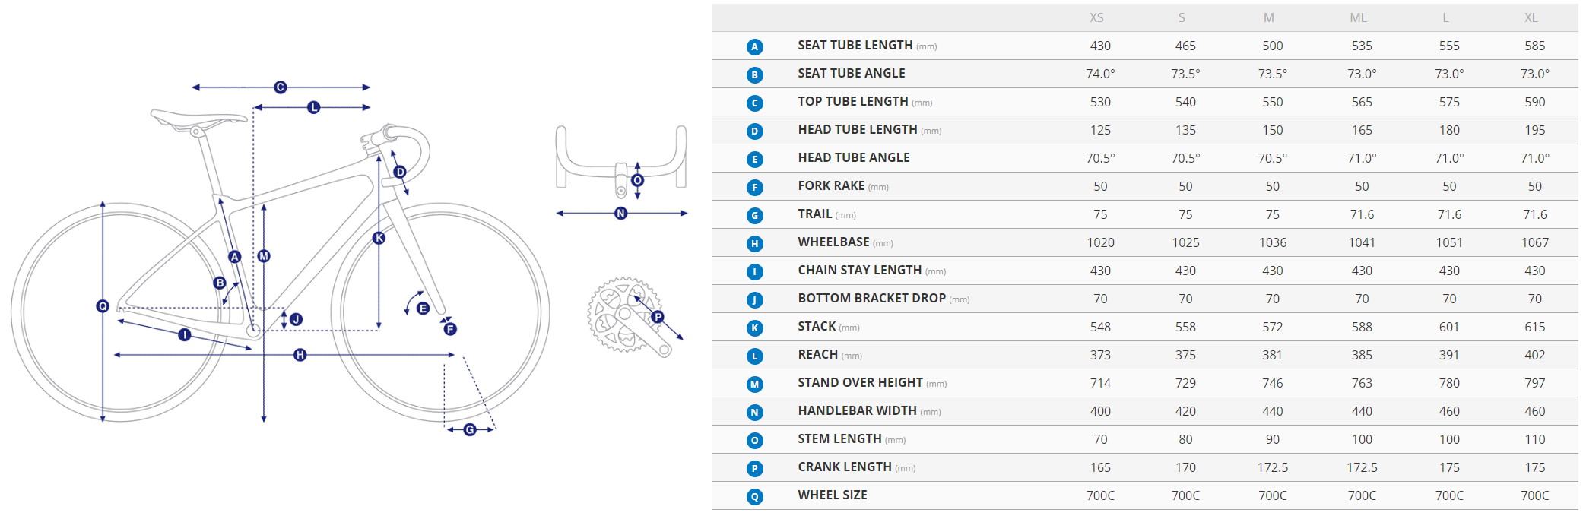The height and width of the screenshot is (516, 1583).
Task: Select the ML size column header
Action: click(x=1358, y=17)
